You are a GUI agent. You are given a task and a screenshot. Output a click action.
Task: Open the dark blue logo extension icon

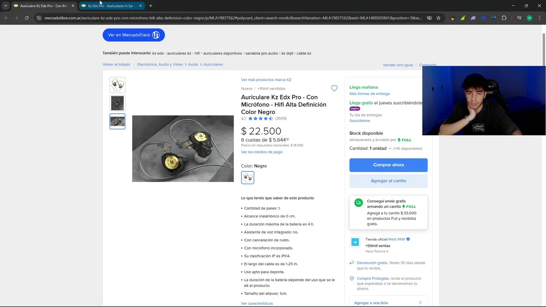coord(483,18)
